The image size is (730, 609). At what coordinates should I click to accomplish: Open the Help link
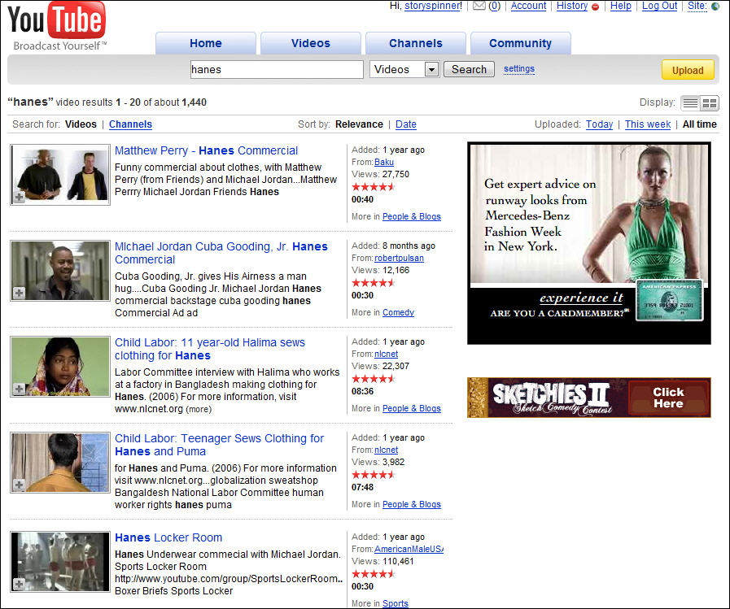point(621,6)
